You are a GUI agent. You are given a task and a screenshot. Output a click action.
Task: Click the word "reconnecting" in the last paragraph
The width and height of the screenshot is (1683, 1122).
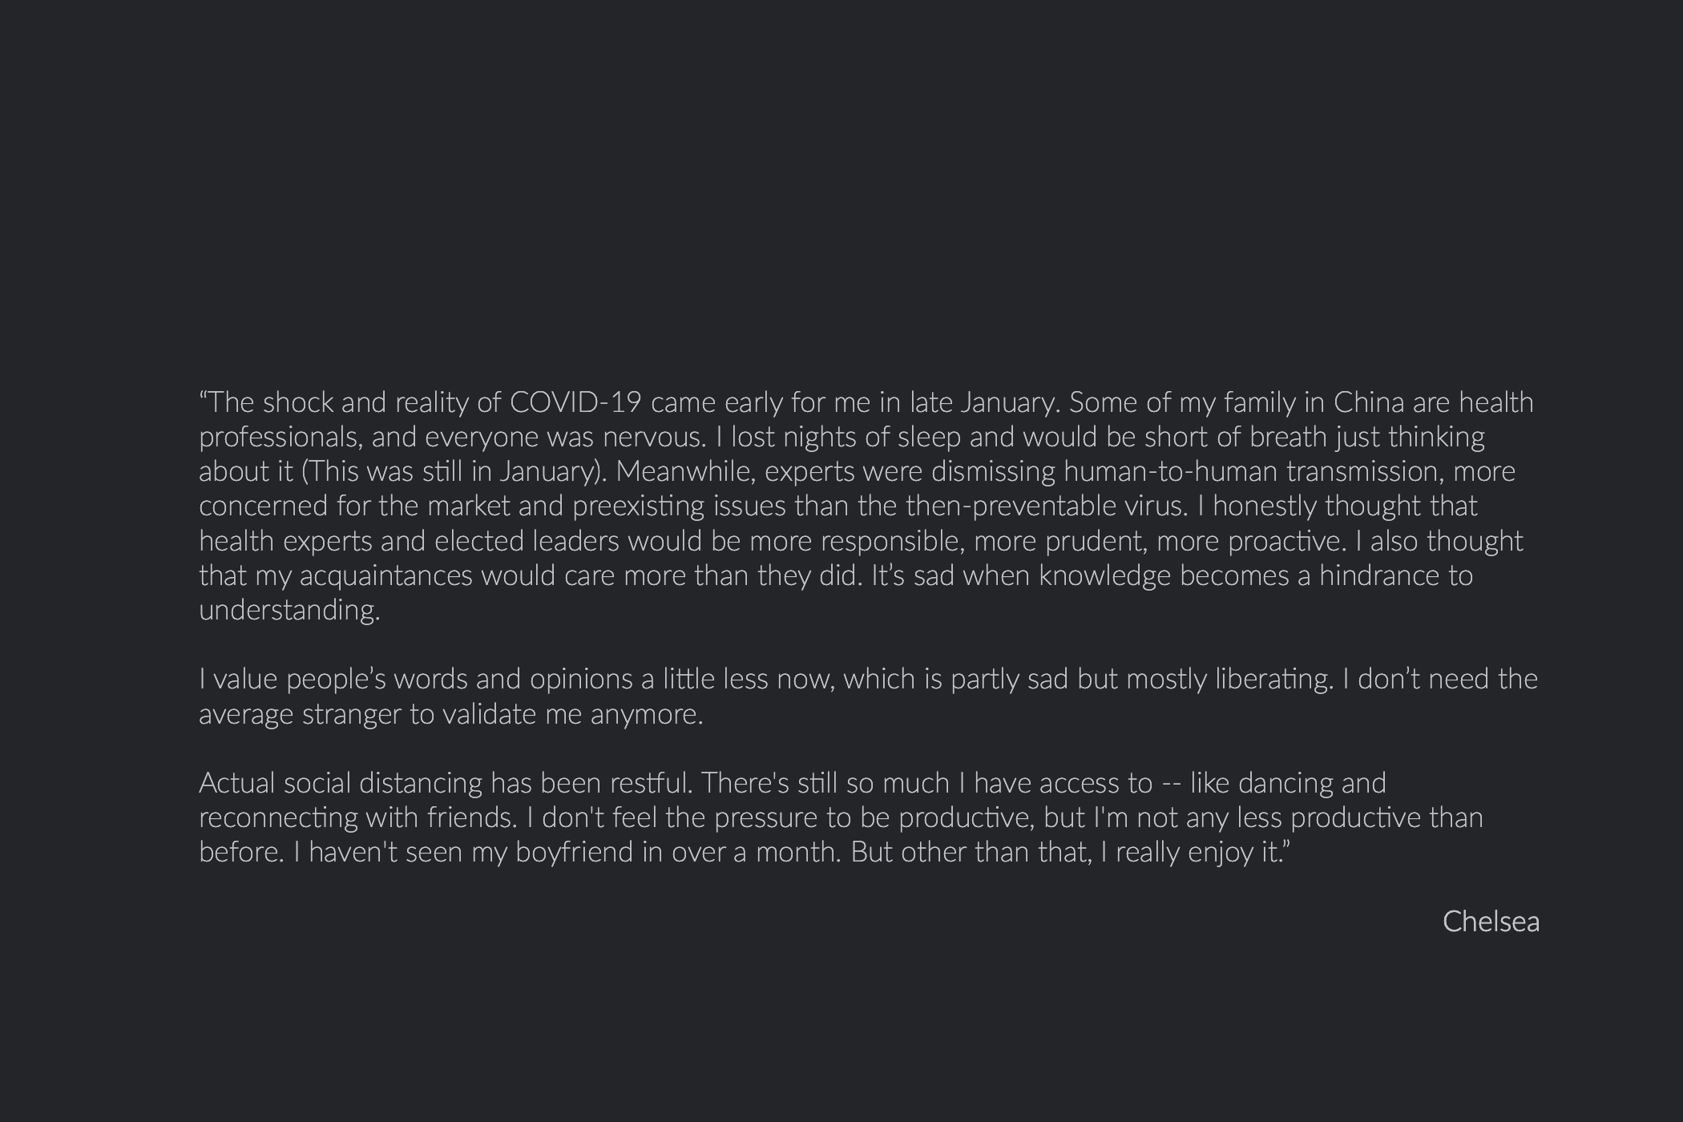pos(278,817)
